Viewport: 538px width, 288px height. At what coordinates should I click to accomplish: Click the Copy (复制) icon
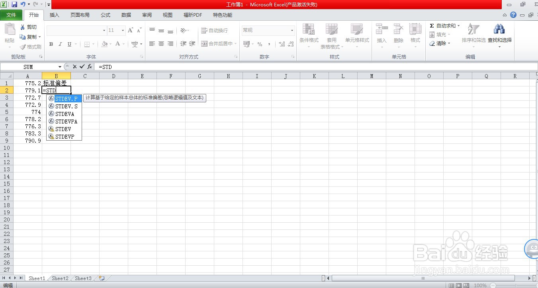pyautogui.click(x=23, y=37)
